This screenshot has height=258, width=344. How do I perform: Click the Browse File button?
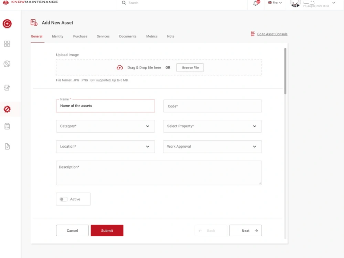coord(190,67)
